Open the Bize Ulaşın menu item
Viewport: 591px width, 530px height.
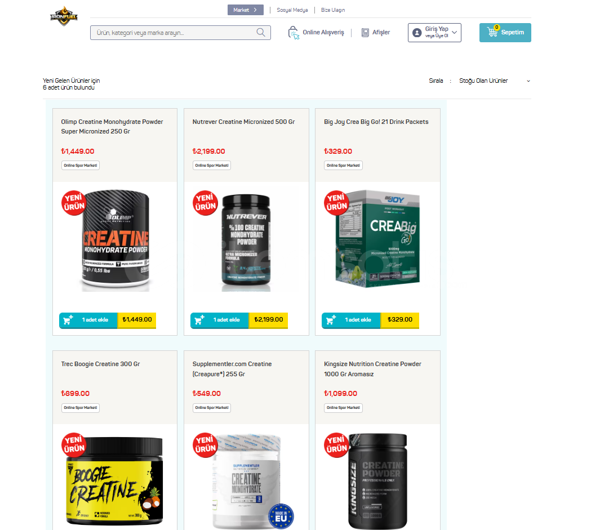333,10
